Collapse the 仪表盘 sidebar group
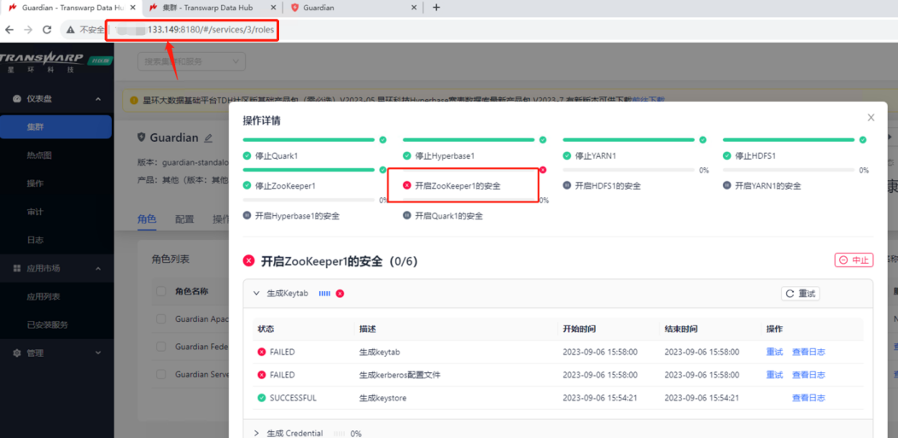 pos(98,99)
